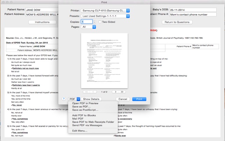
Task: Click 'Hardly at all' answer text
Action: [x=16, y=88]
